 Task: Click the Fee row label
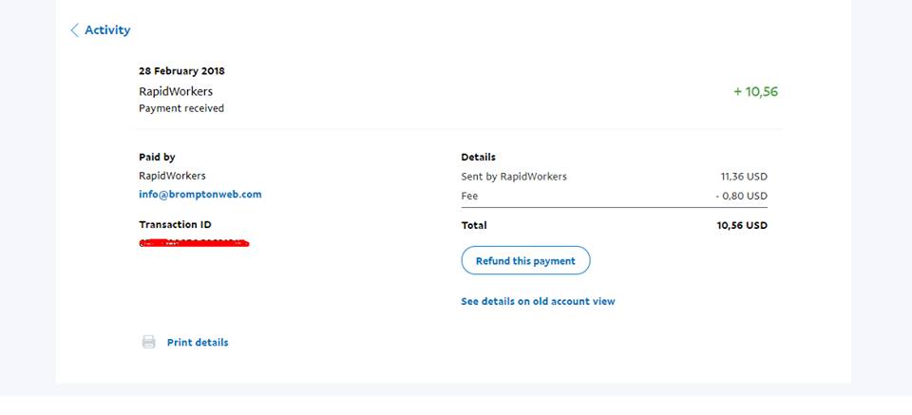469,197
